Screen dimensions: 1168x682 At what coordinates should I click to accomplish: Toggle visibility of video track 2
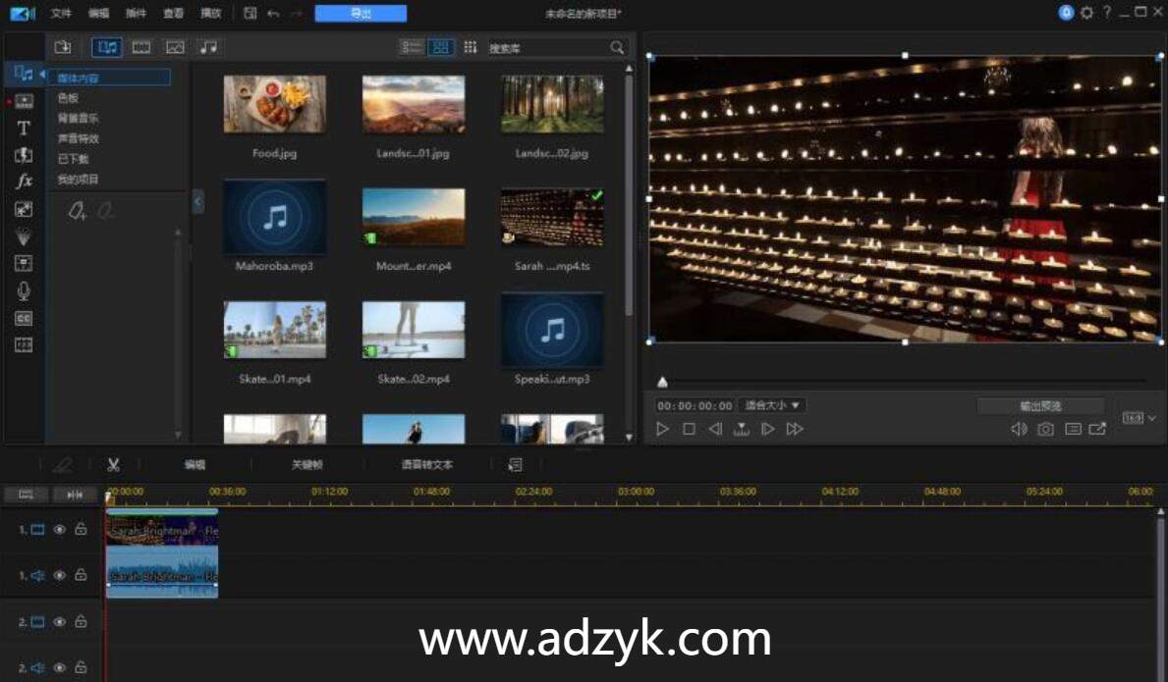tap(60, 622)
